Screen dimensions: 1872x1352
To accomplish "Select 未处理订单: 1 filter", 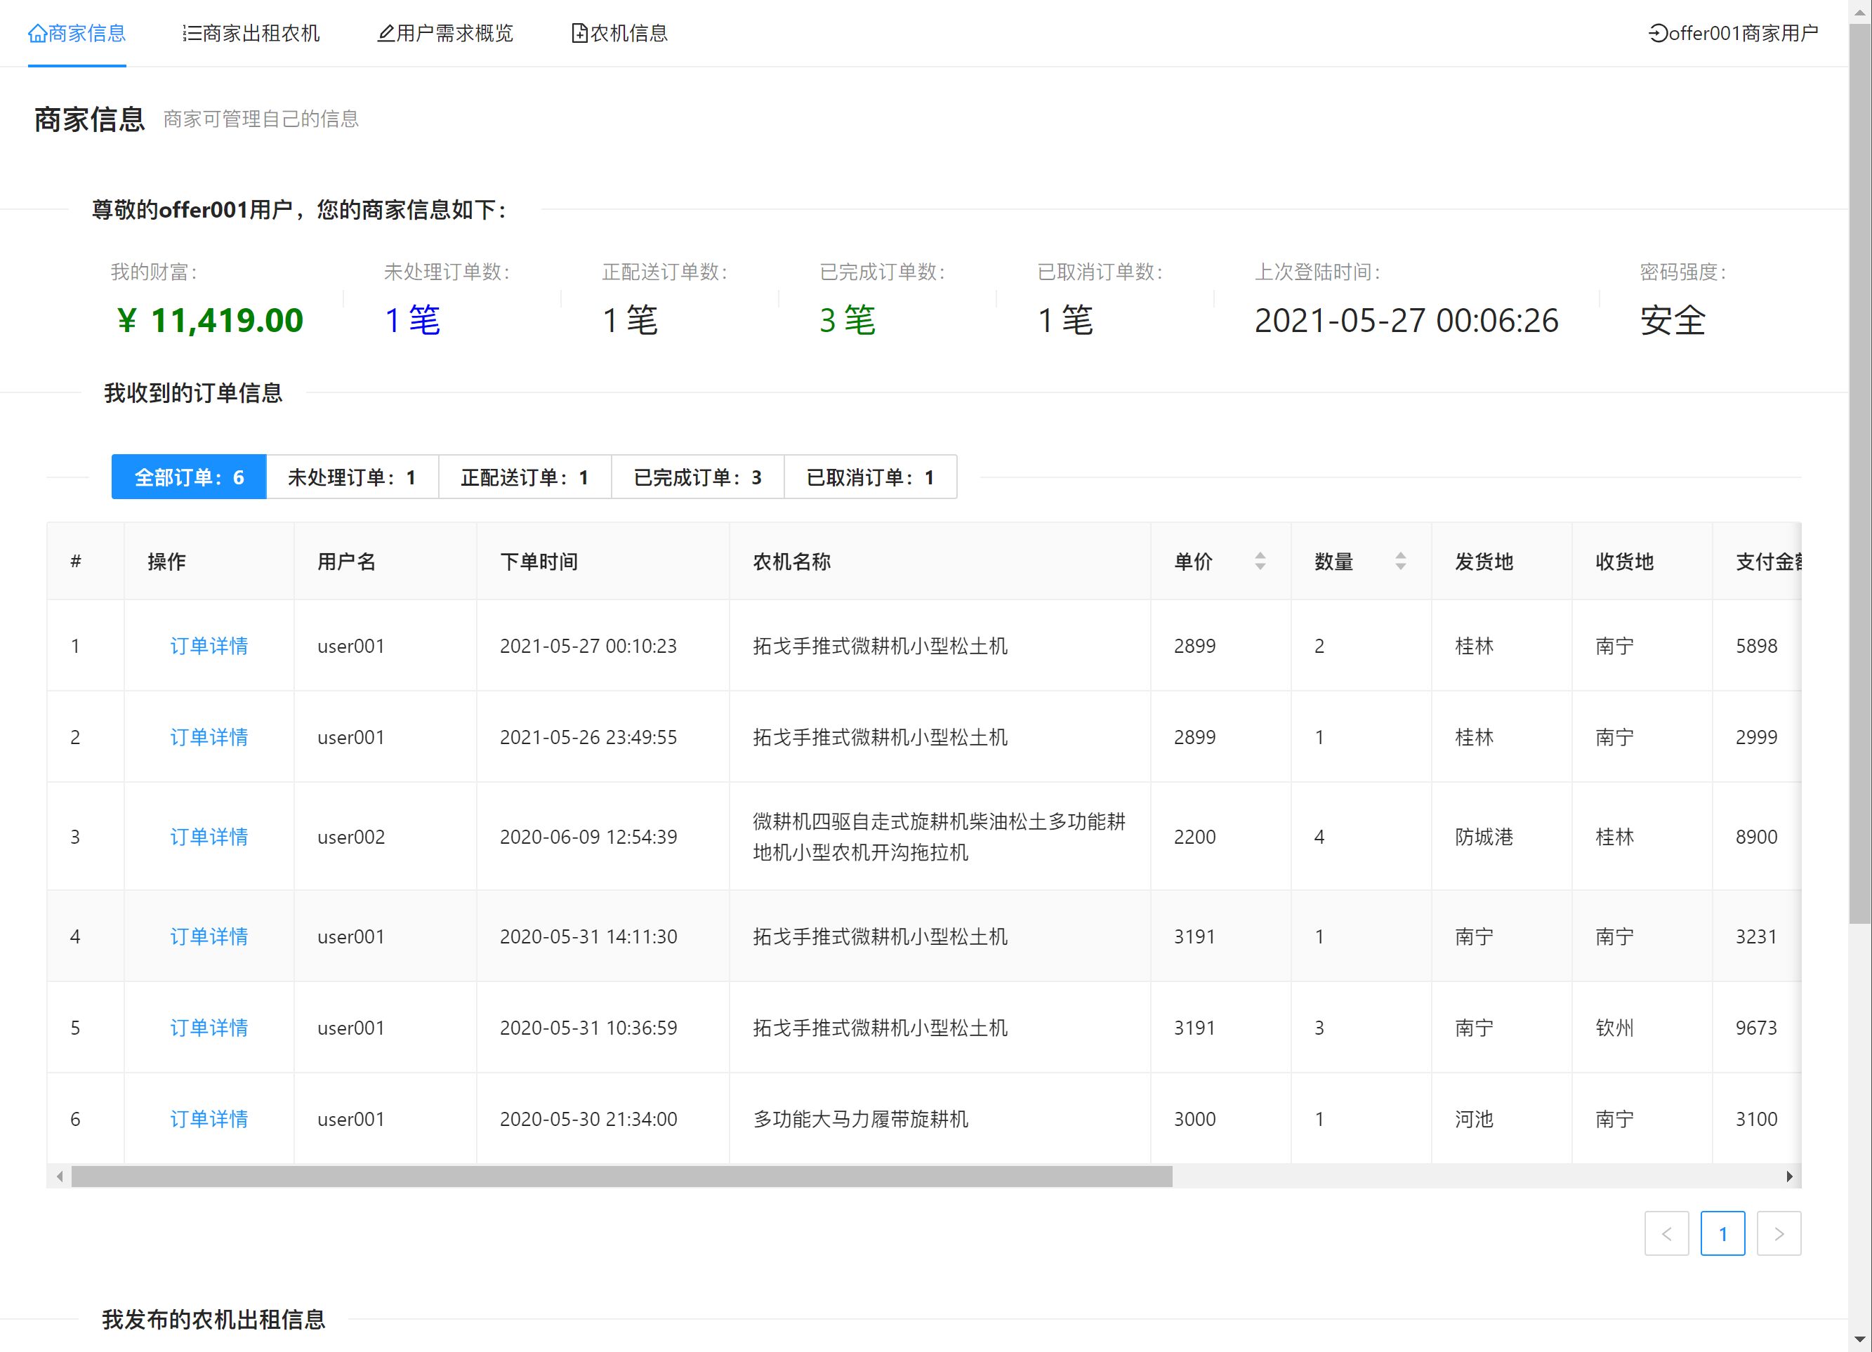I will click(x=352, y=477).
